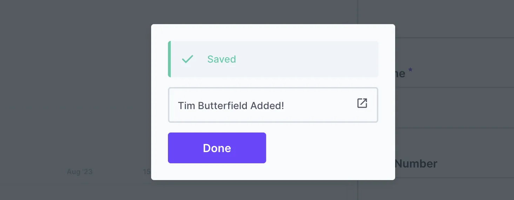Click the dimmed area below the Number label
The height and width of the screenshot is (200, 514).
[x=452, y=190]
